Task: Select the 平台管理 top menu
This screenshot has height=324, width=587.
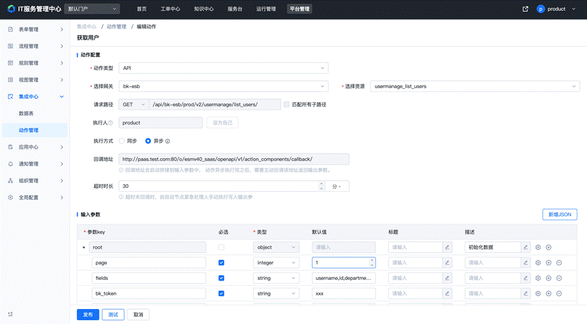Action: coord(300,9)
